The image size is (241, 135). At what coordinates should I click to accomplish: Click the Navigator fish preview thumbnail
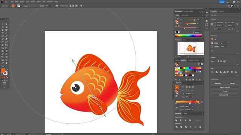[191, 48]
